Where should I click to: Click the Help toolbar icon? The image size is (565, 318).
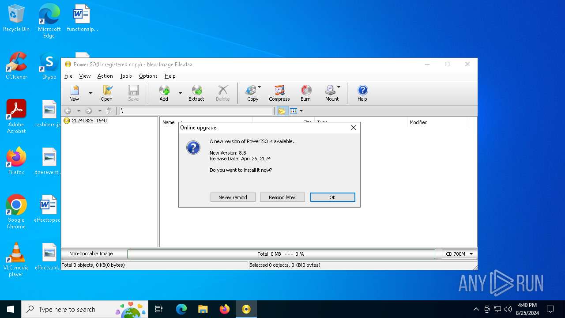(362, 93)
